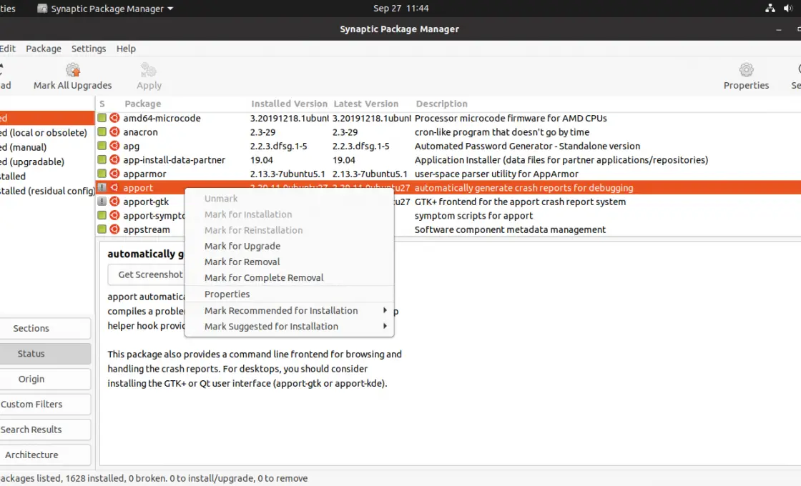801x486 pixels.
Task: Sort by the Installed Version column header
Action: point(289,104)
